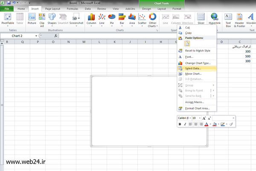256x171 pixels.
Task: Choose Change Chart Type in context menu
Action: click(x=197, y=63)
